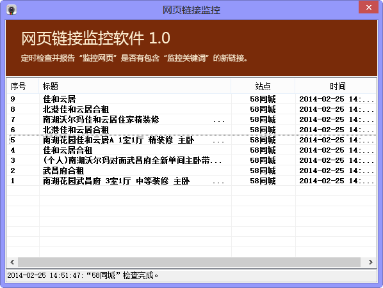Click the 站点 column header
383x288 pixels.
(x=263, y=86)
